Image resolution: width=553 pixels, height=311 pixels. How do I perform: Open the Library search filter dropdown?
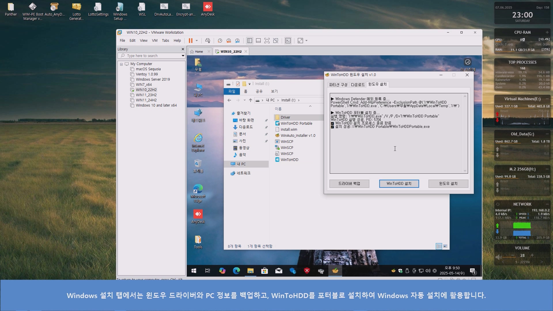coord(183,56)
